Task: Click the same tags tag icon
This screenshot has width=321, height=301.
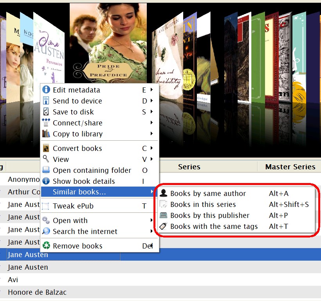Action: (x=163, y=226)
